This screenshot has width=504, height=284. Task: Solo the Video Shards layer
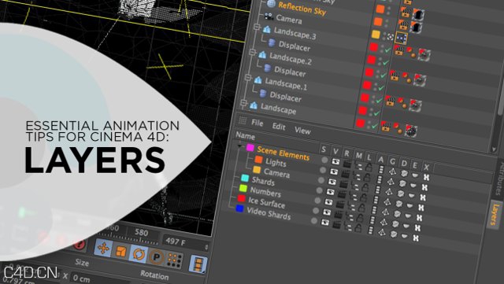coord(313,221)
